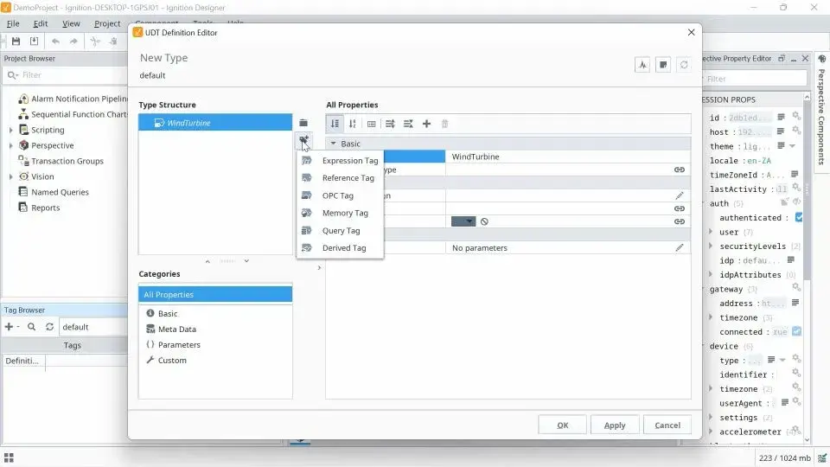Click the add folder icon beside Type Structure
The width and height of the screenshot is (830, 467).
303,123
